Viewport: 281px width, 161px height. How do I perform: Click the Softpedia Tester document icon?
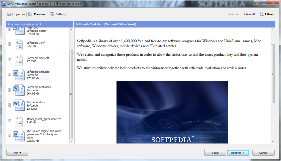point(19,31)
